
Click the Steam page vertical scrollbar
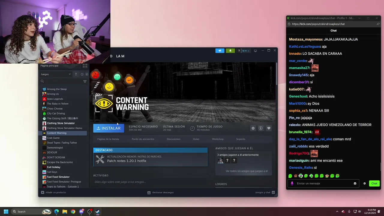point(276,73)
